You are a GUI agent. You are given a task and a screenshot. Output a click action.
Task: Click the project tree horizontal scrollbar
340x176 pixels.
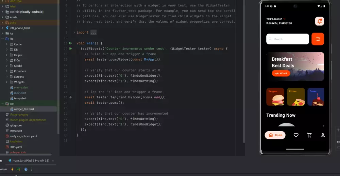(x=26, y=155)
